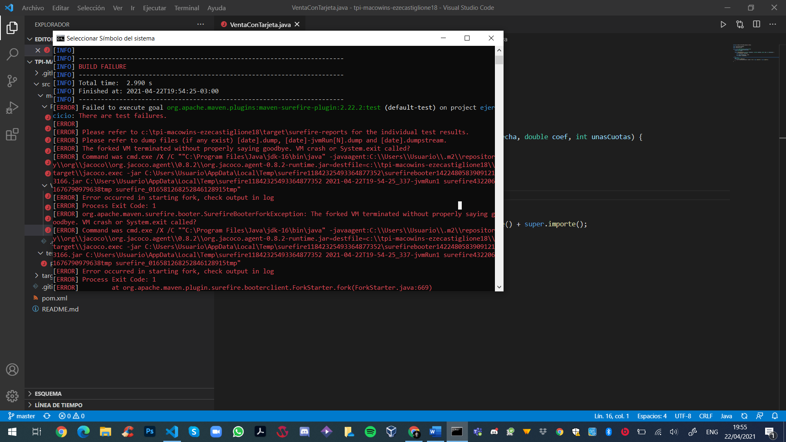Open the Run and Debug view

pos(12,108)
